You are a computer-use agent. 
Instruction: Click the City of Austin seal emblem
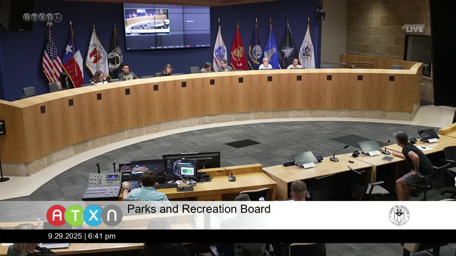[399, 214]
